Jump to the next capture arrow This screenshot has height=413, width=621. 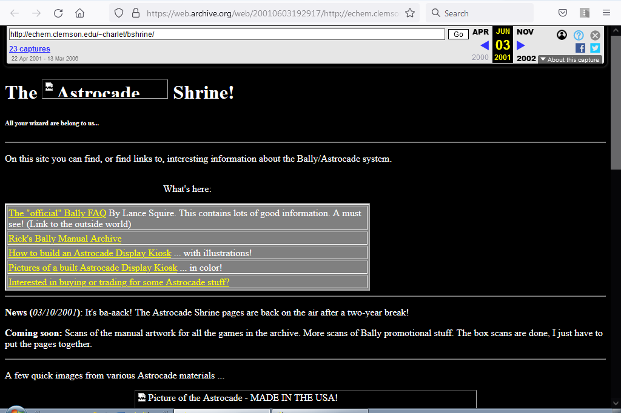(521, 45)
